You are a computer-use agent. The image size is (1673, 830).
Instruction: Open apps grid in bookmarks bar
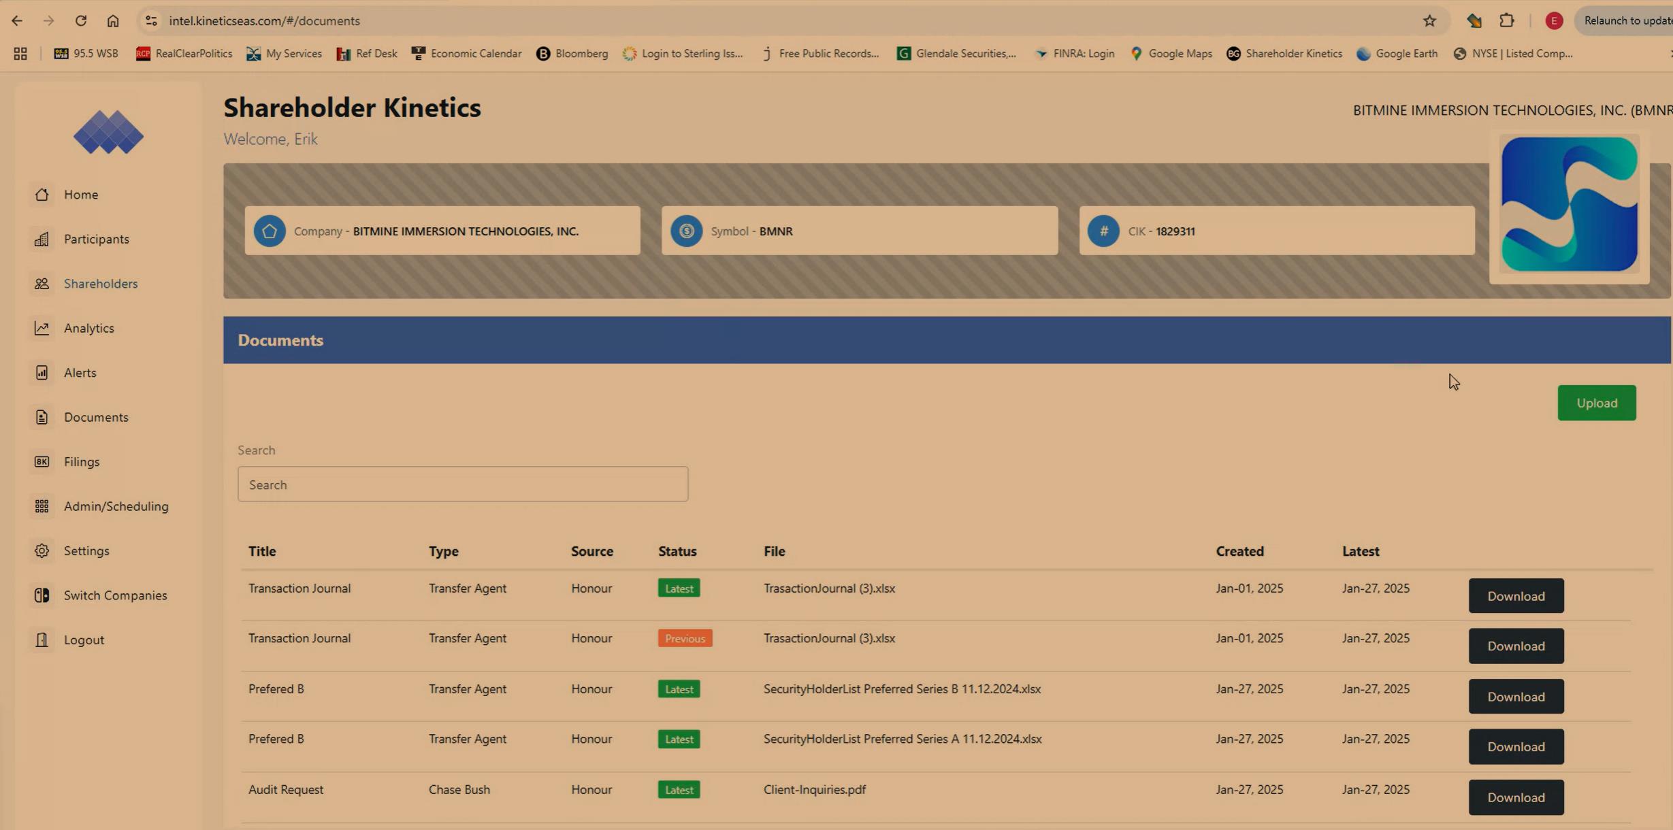click(x=20, y=54)
